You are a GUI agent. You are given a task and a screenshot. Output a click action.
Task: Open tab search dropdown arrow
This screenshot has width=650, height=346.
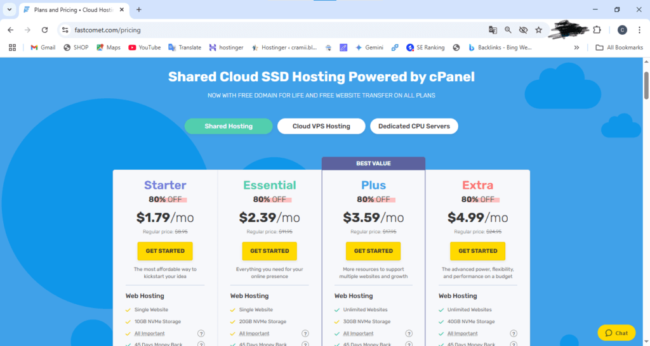pyautogui.click(x=9, y=9)
